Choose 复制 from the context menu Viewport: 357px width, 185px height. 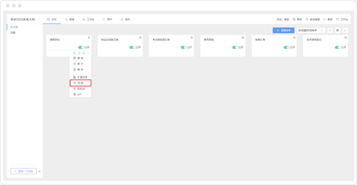[80, 58]
